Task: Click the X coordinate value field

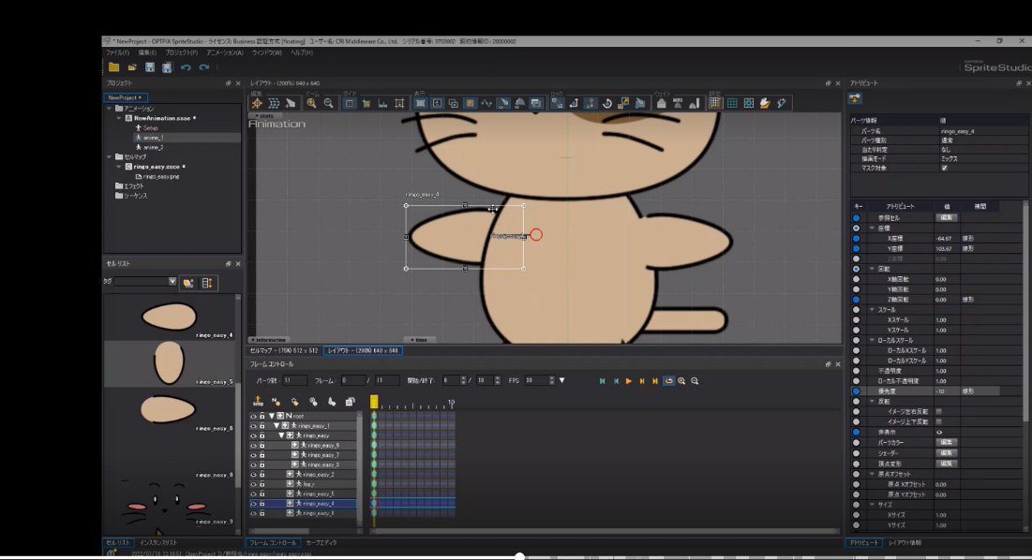Action: coord(946,239)
